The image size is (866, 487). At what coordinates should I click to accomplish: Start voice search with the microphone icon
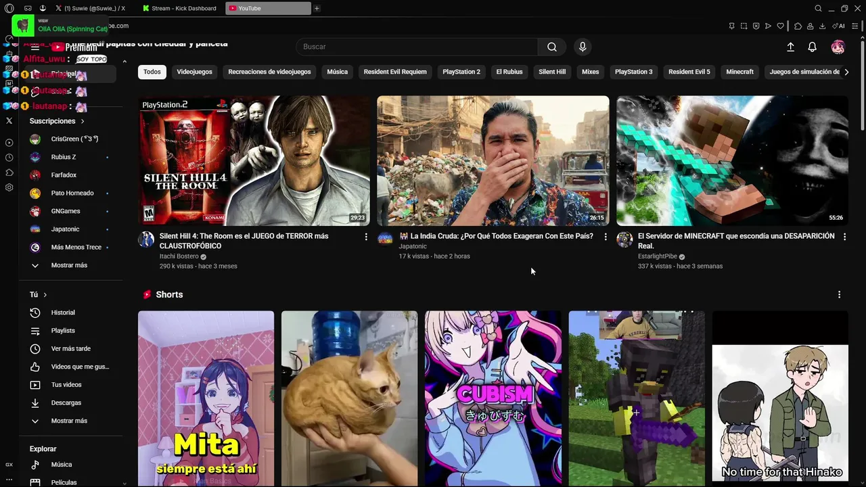pos(583,47)
